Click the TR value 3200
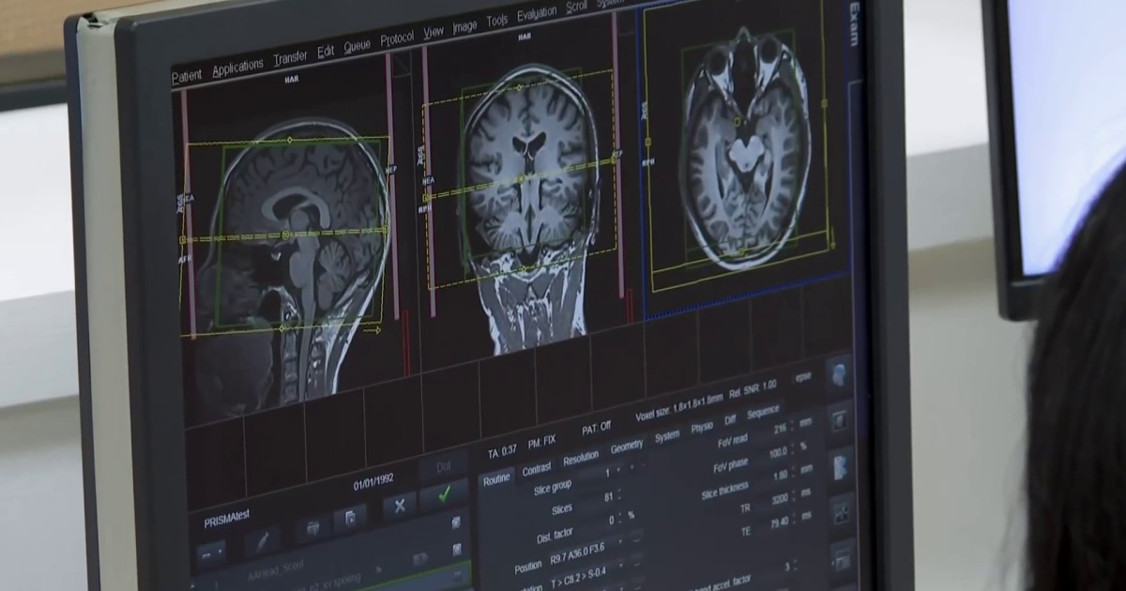The width and height of the screenshot is (1126, 591). (778, 500)
